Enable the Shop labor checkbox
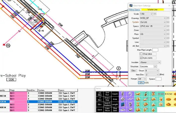The height and width of the screenshot is (113, 176). coord(141,54)
